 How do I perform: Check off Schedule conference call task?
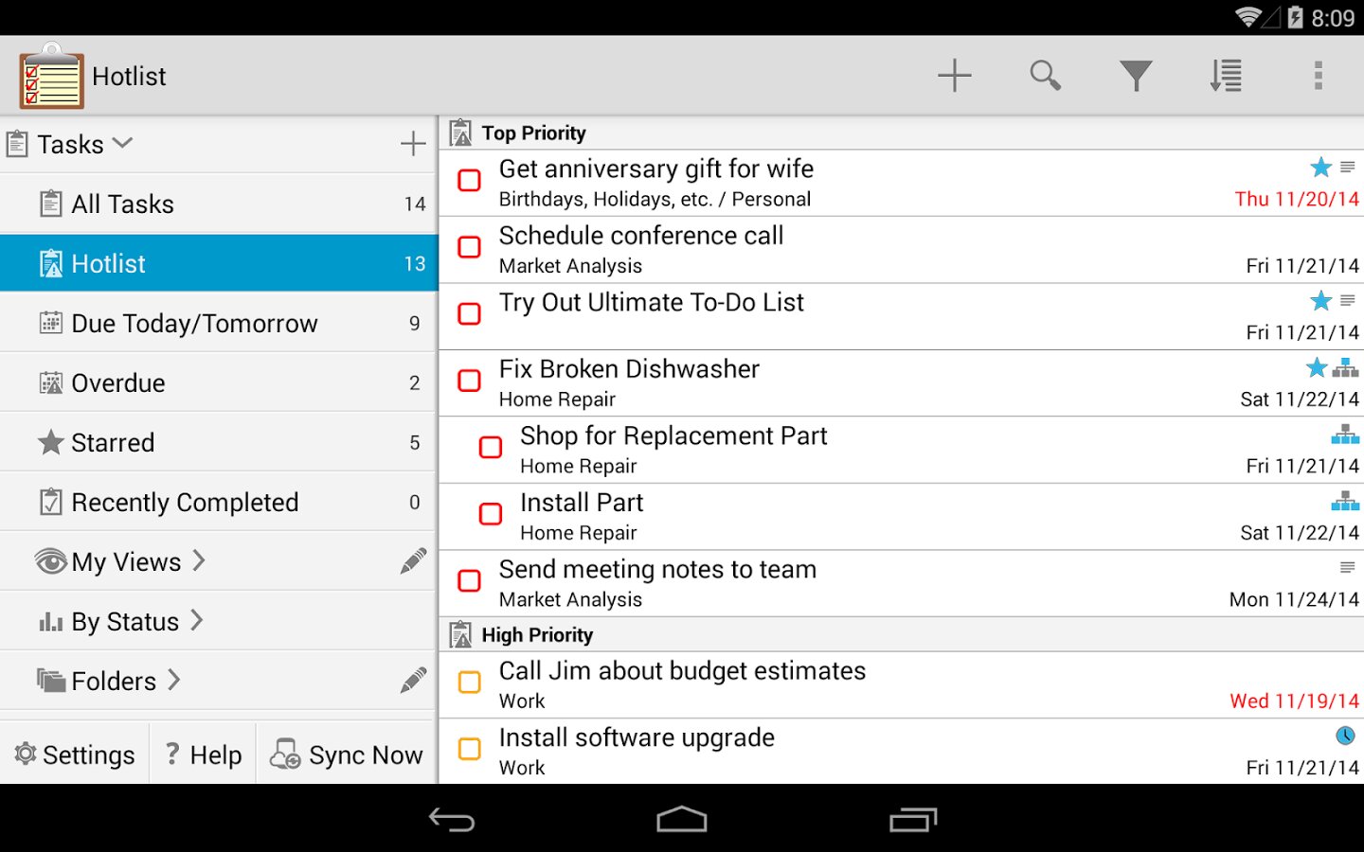pyautogui.click(x=470, y=247)
